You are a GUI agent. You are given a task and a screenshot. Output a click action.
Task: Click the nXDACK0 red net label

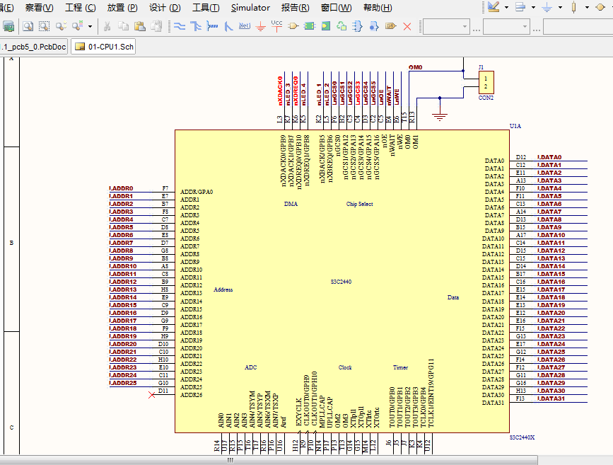coord(280,91)
